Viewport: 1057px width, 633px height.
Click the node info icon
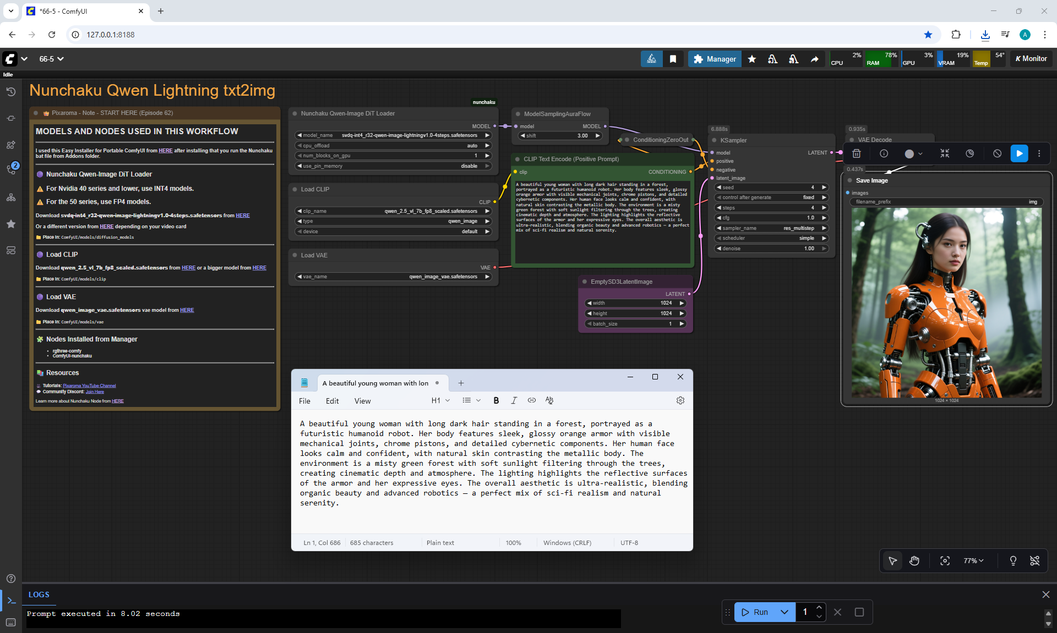(884, 153)
